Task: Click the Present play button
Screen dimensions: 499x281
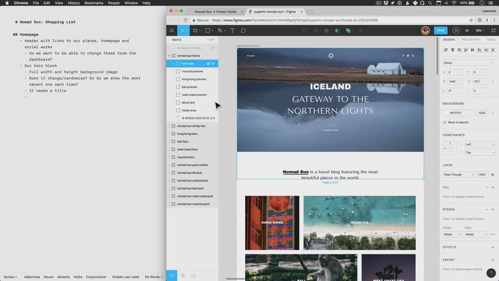Action: pyautogui.click(x=456, y=30)
